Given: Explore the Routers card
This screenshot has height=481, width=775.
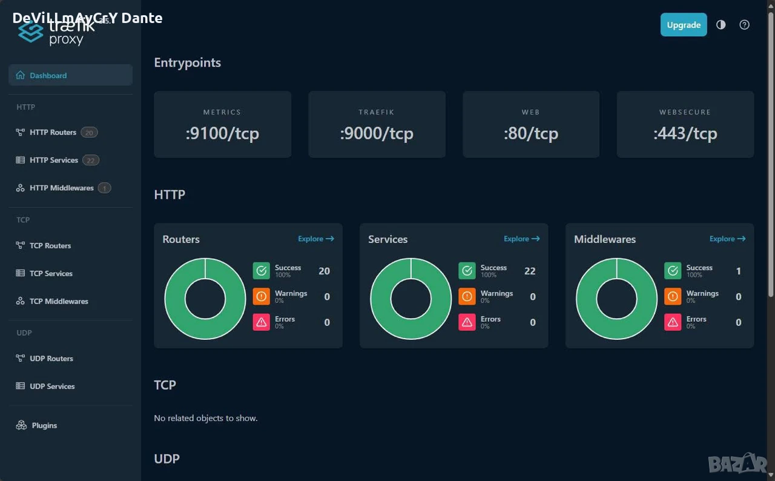Looking at the screenshot, I should pyautogui.click(x=316, y=239).
